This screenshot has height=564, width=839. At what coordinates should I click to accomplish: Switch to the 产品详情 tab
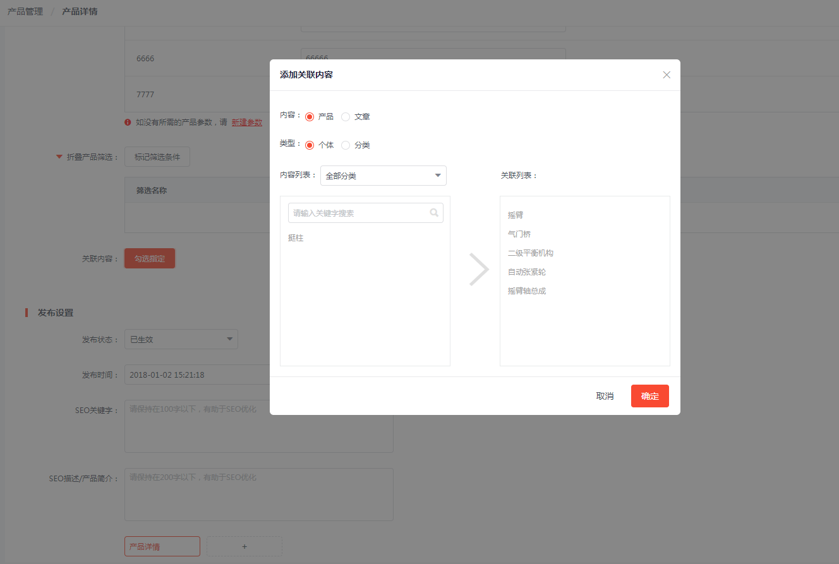point(162,546)
